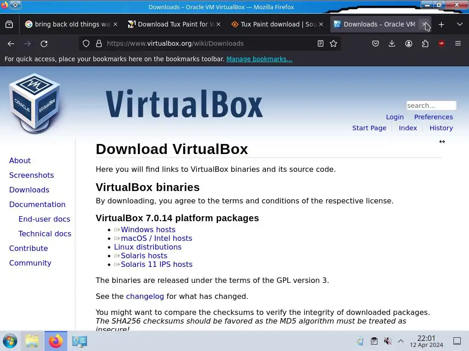The image size is (469, 351).
Task: Open Contribute in the sidebar
Action: click(28, 248)
